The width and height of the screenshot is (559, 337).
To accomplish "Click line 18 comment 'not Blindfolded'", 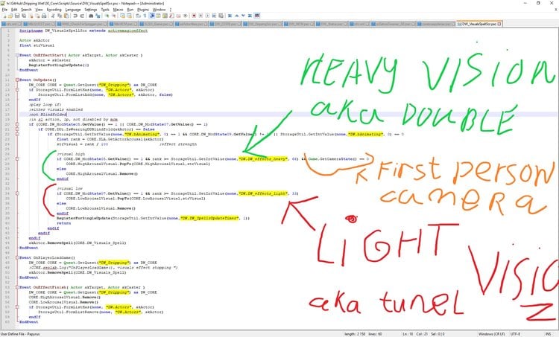I will [48, 115].
